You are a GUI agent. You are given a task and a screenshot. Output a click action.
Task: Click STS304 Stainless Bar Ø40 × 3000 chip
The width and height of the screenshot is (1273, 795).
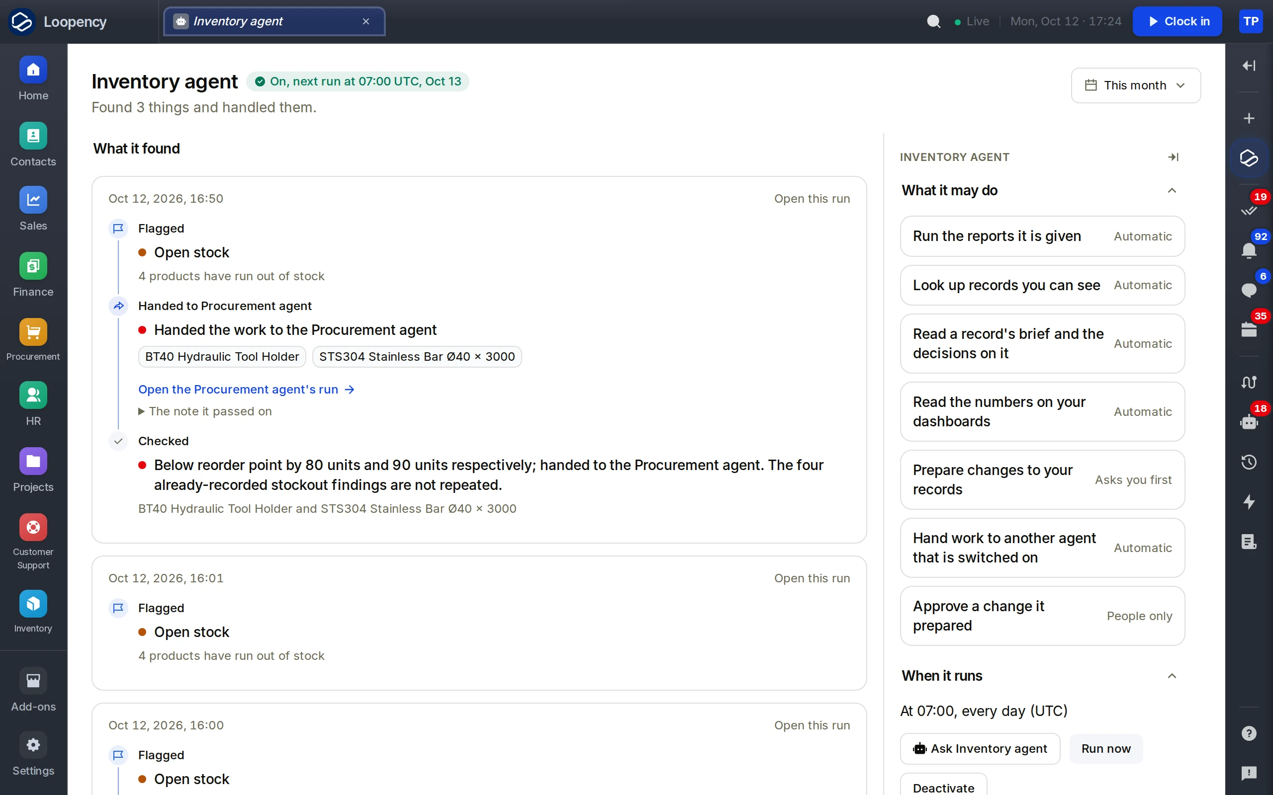417,356
